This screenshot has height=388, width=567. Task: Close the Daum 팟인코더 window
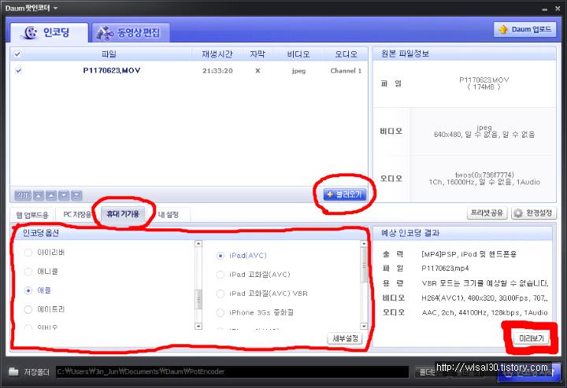[558, 9]
